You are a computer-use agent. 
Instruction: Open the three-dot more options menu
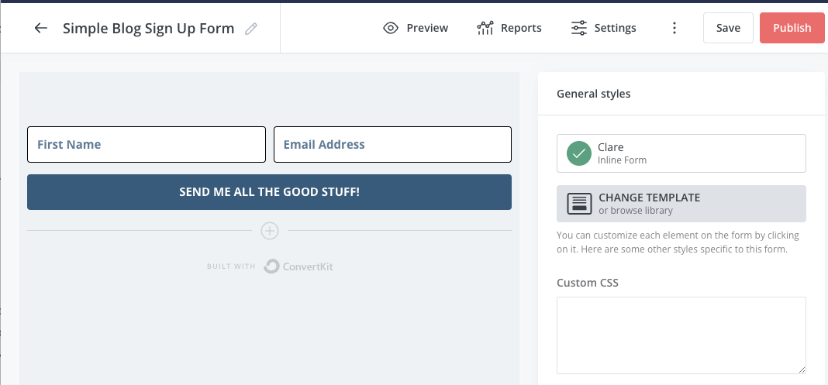tap(674, 28)
